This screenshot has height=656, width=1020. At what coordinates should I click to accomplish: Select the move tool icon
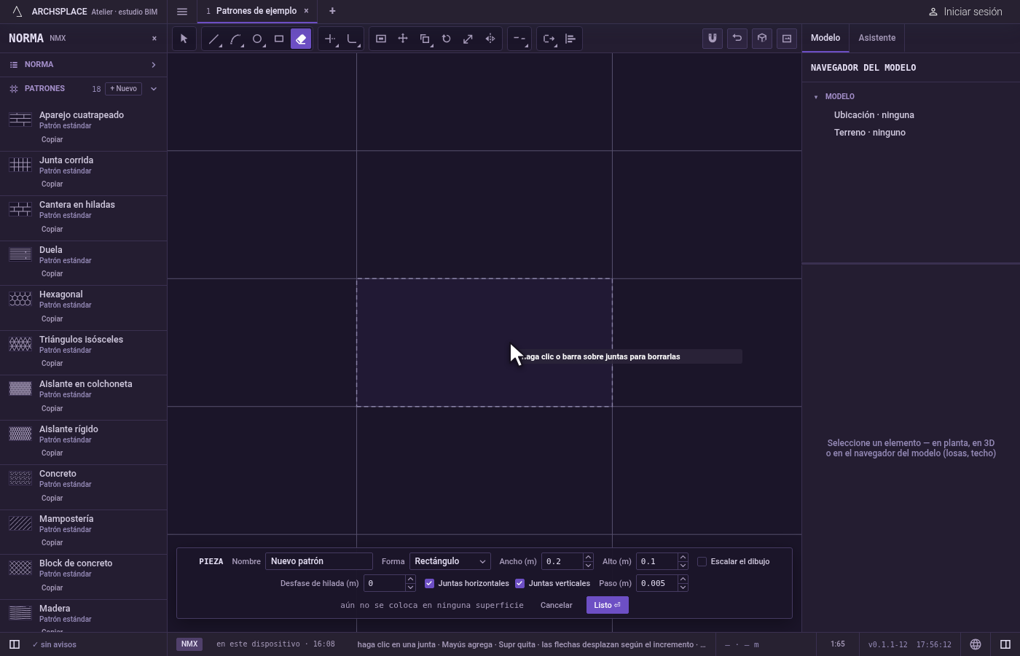pyautogui.click(x=403, y=39)
